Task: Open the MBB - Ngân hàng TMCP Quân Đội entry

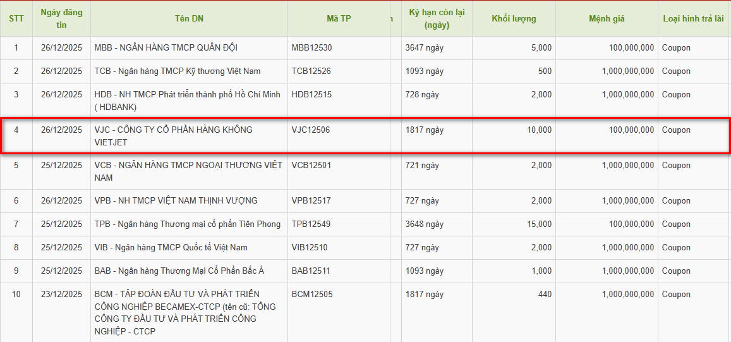Action: [166, 48]
